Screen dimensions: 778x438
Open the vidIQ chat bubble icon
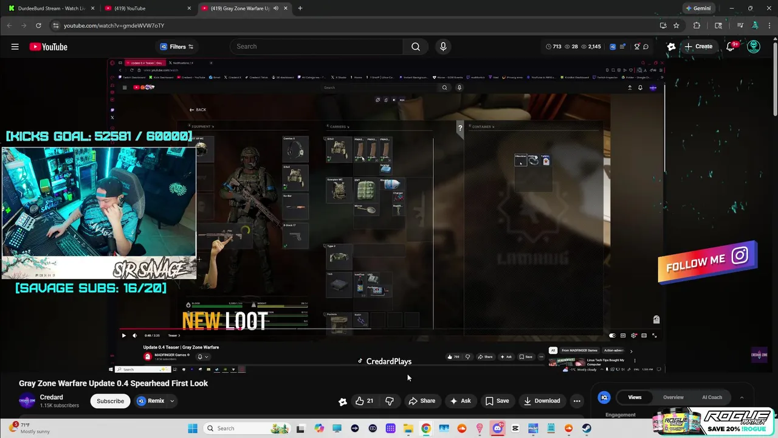point(645,47)
